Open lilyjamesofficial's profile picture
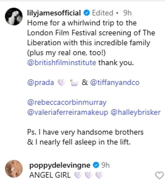Screen dimensions: 165x180 [x=14, y=16]
